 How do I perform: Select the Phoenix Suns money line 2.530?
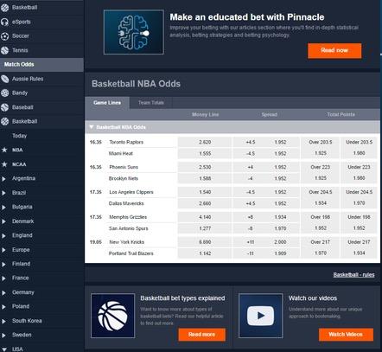205,167
